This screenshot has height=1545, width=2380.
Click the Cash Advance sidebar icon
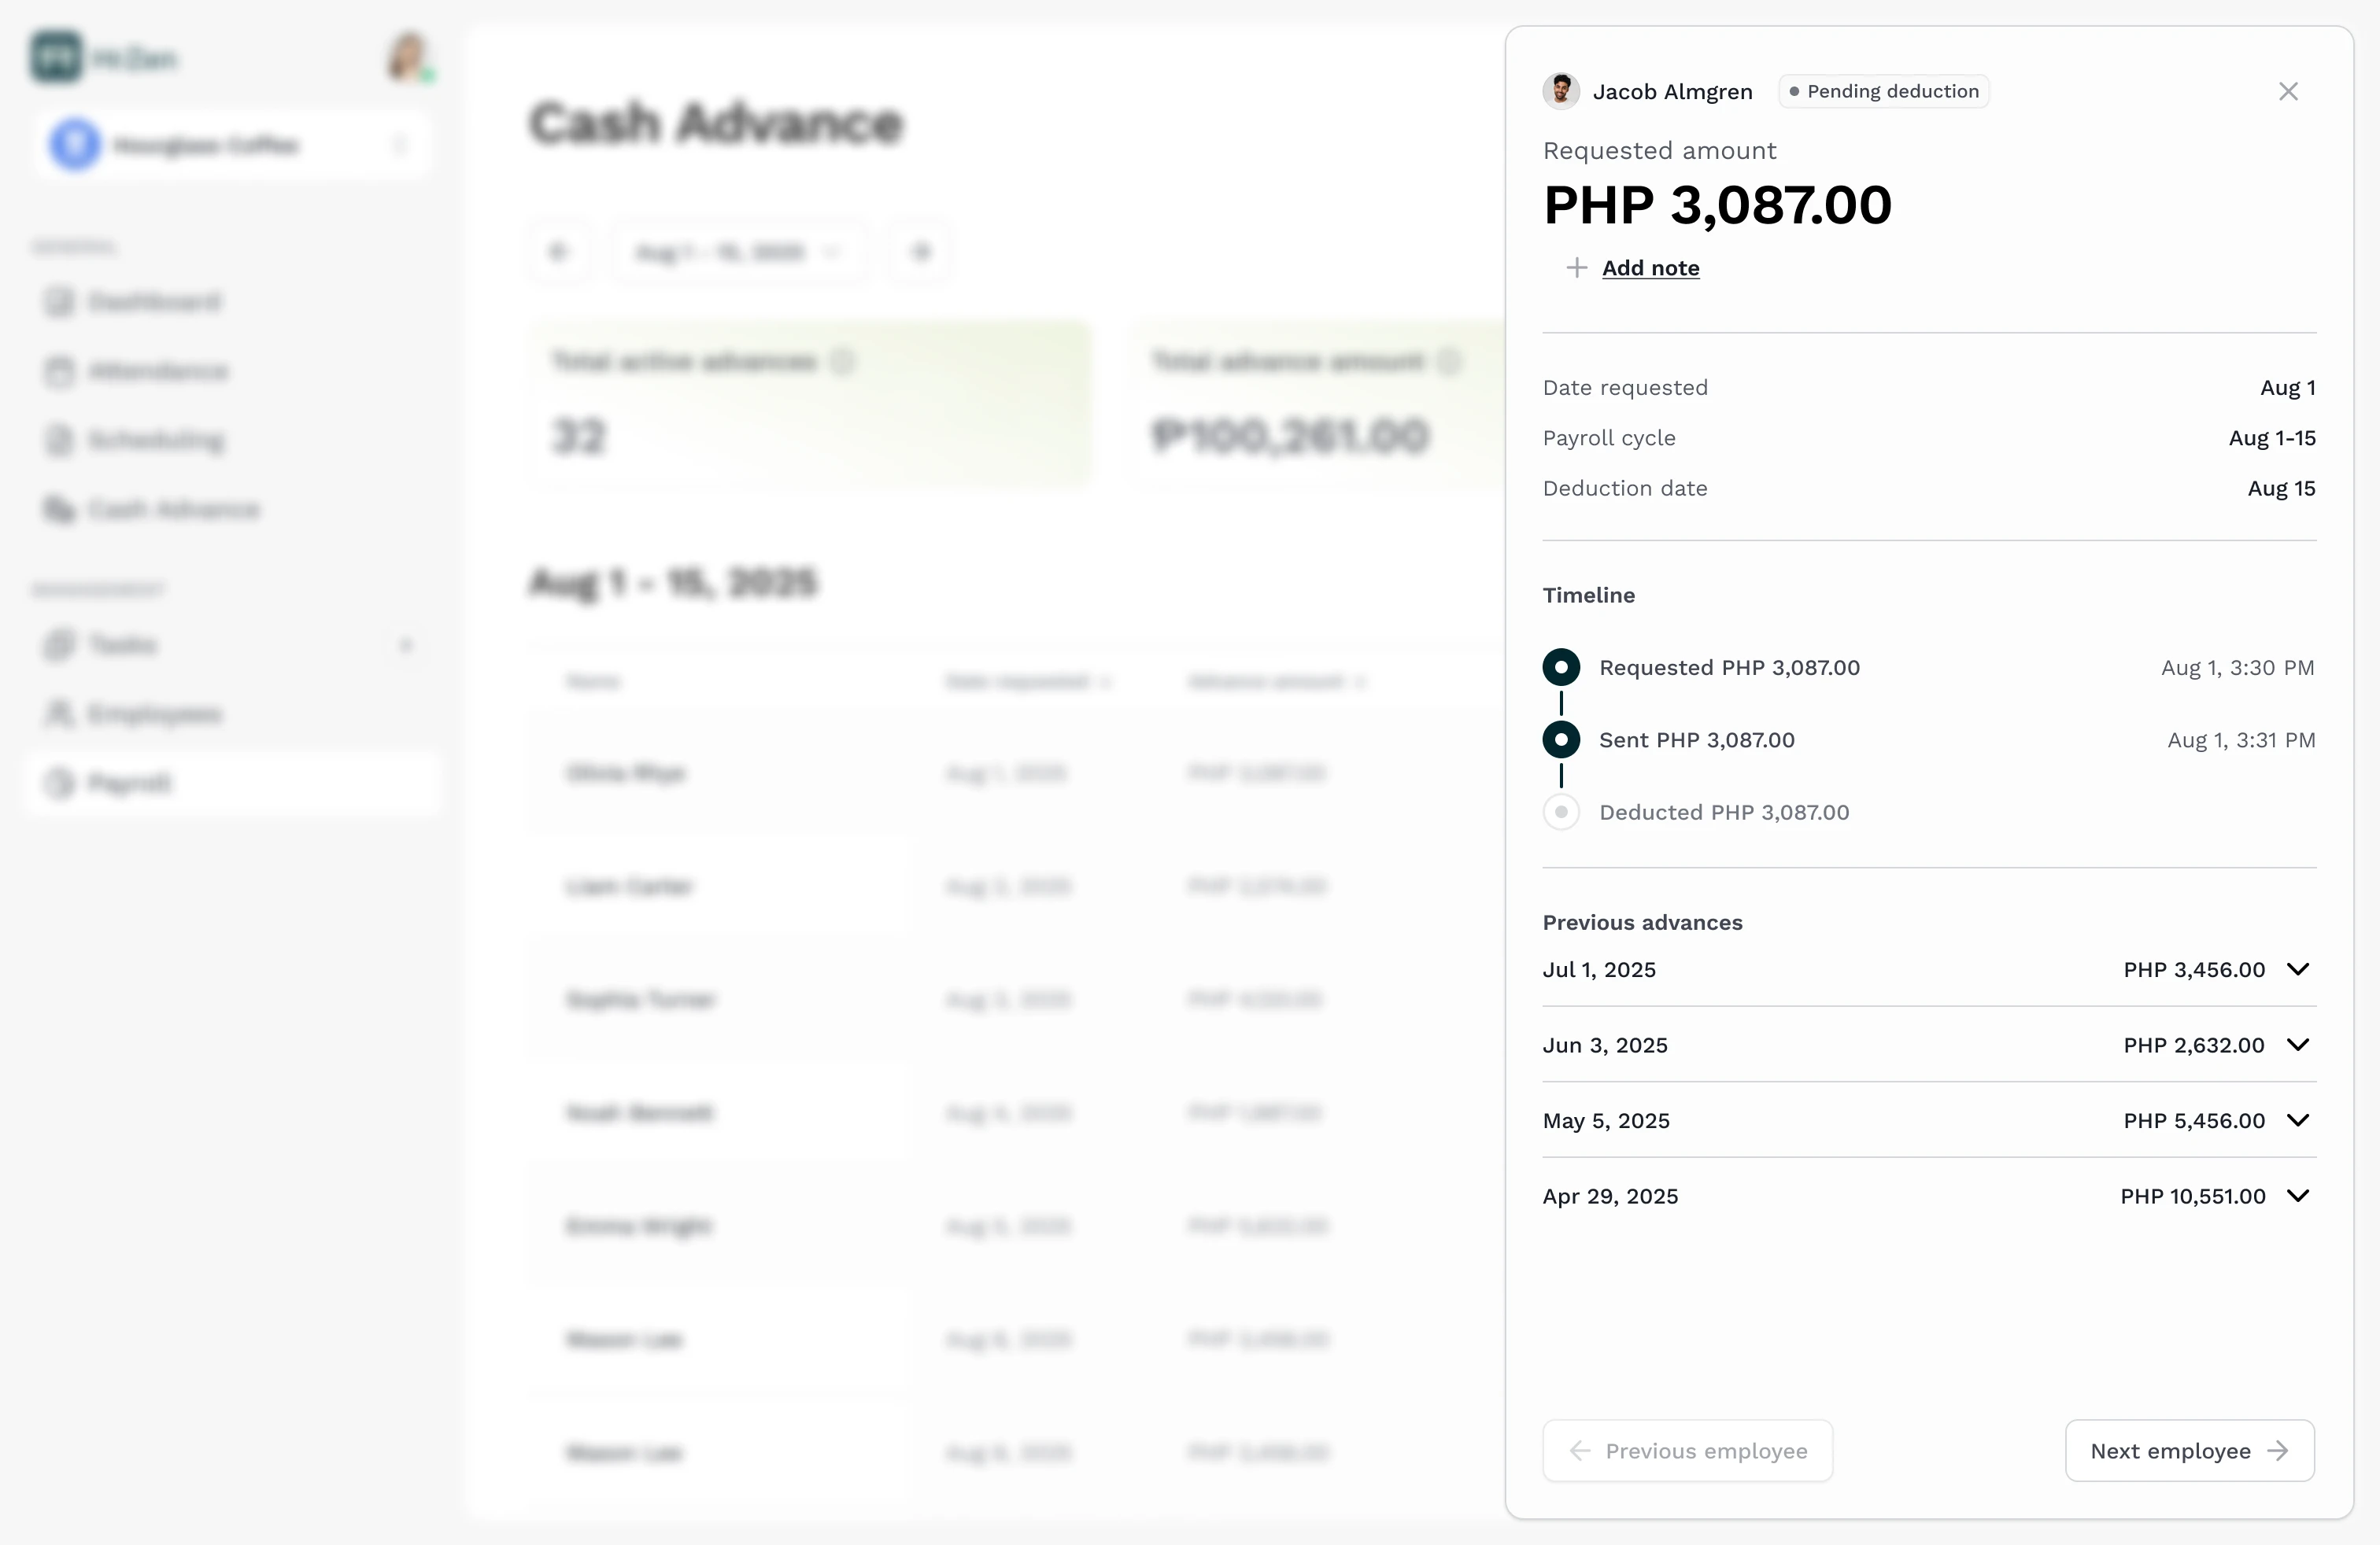[59, 510]
